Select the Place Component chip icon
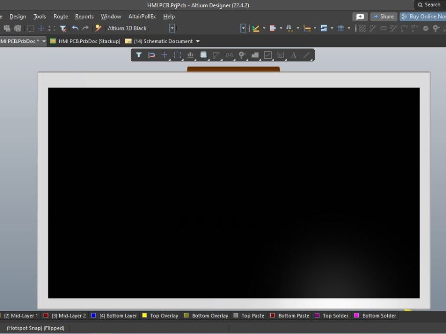This screenshot has width=446, height=334. point(203,55)
